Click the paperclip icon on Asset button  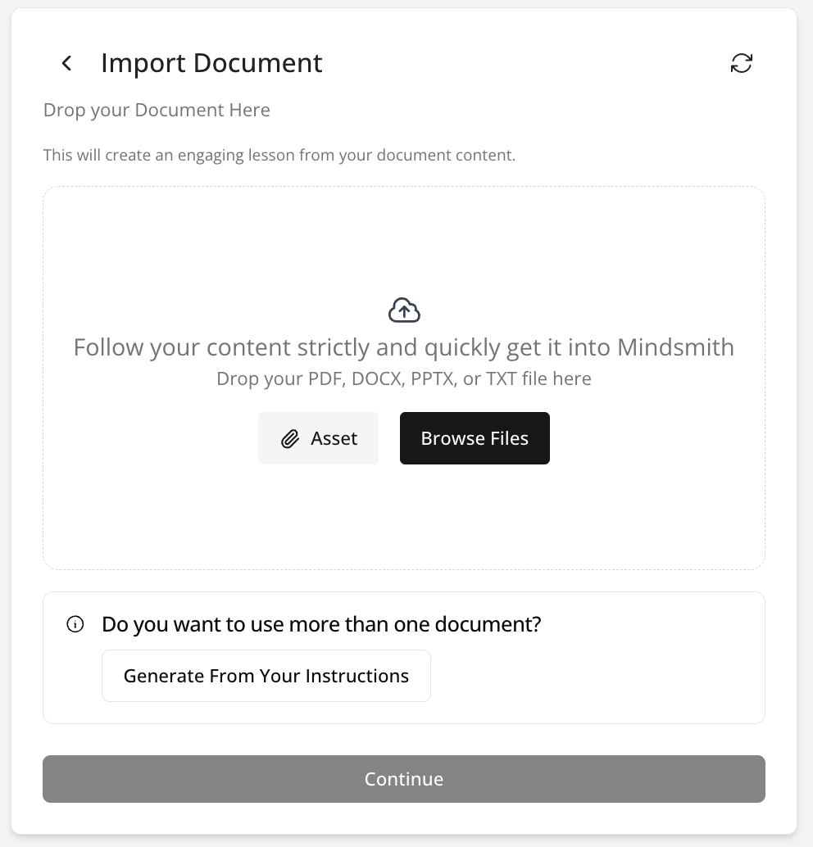click(x=290, y=439)
